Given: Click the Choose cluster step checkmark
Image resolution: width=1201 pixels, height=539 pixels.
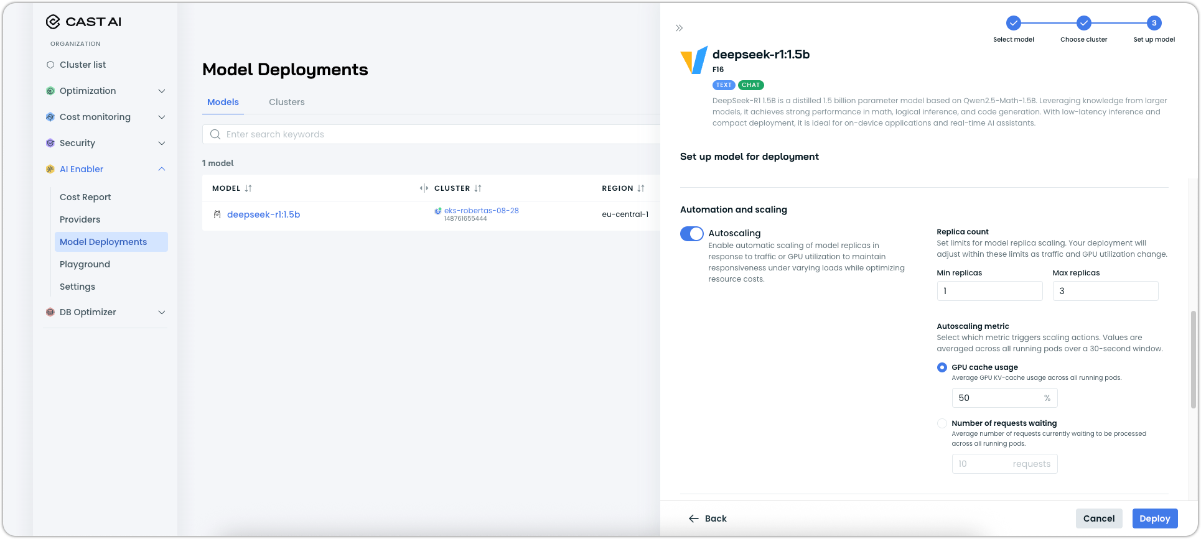Looking at the screenshot, I should click(x=1084, y=23).
